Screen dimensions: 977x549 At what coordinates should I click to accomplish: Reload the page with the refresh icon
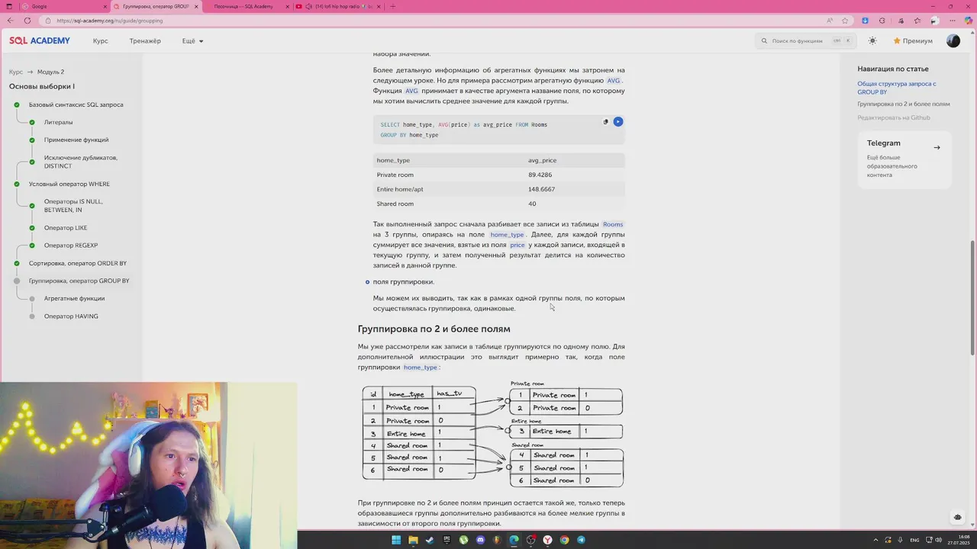(27, 21)
